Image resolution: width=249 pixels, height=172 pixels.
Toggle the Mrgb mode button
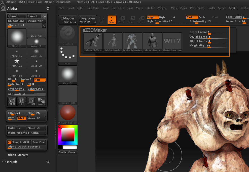click(x=153, y=17)
